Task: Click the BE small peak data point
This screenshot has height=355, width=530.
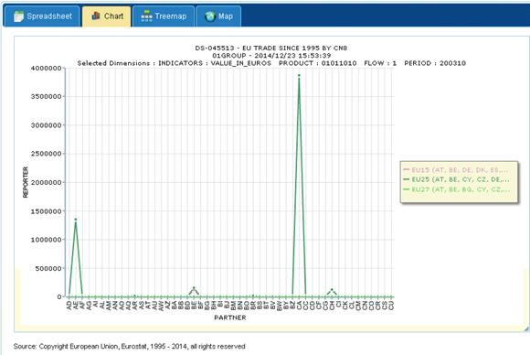Action: click(x=194, y=288)
